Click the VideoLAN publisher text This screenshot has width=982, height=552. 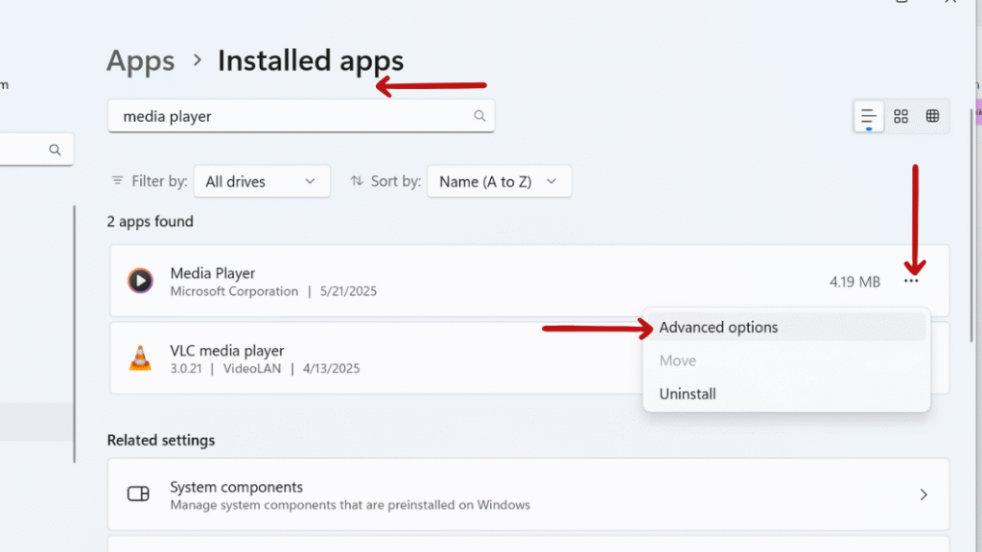[252, 369]
